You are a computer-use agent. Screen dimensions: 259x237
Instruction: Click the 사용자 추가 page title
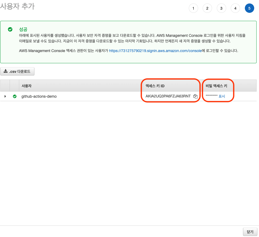coord(18,6)
